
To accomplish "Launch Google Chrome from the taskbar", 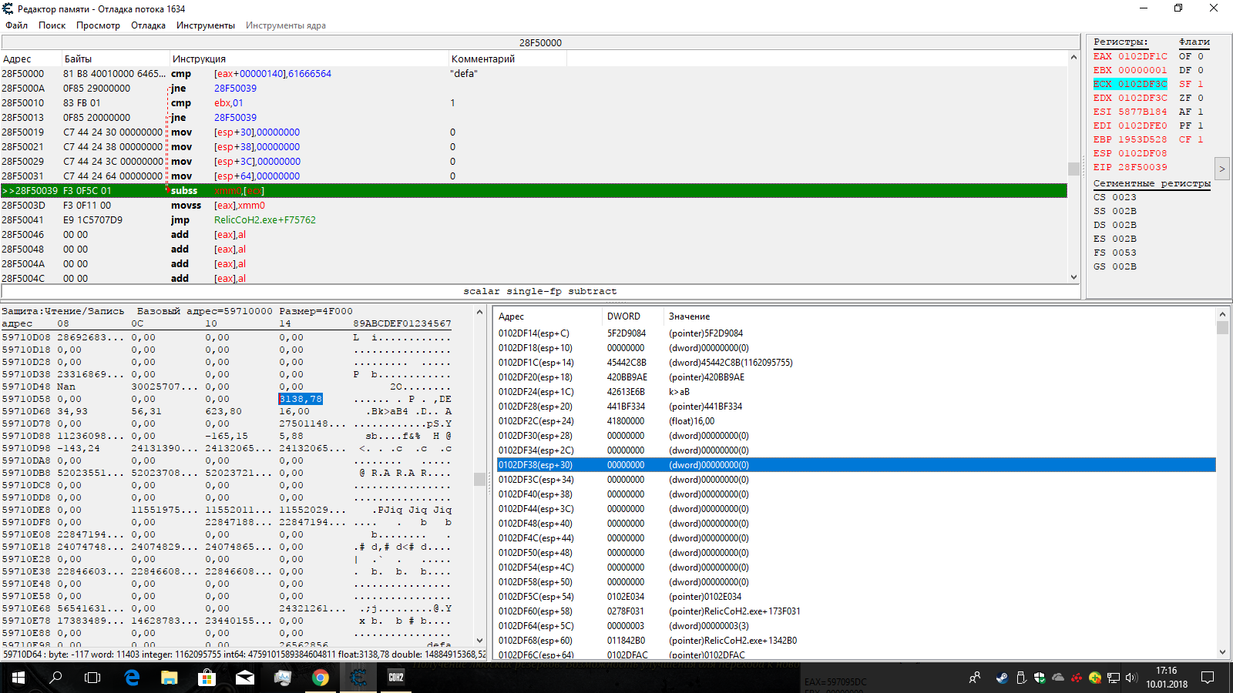I will 321,678.
